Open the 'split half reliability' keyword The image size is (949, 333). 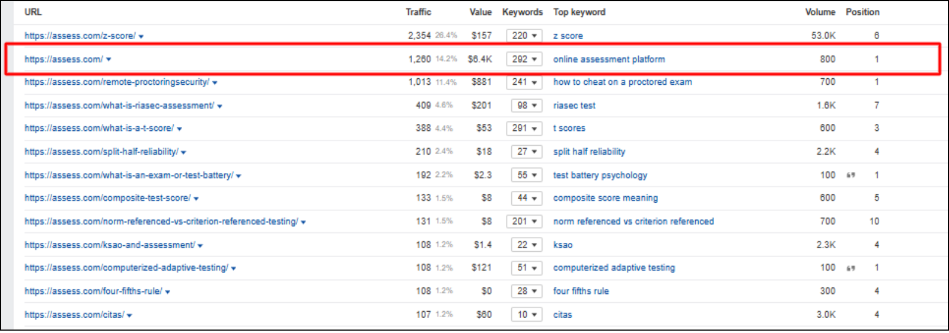[x=589, y=152]
